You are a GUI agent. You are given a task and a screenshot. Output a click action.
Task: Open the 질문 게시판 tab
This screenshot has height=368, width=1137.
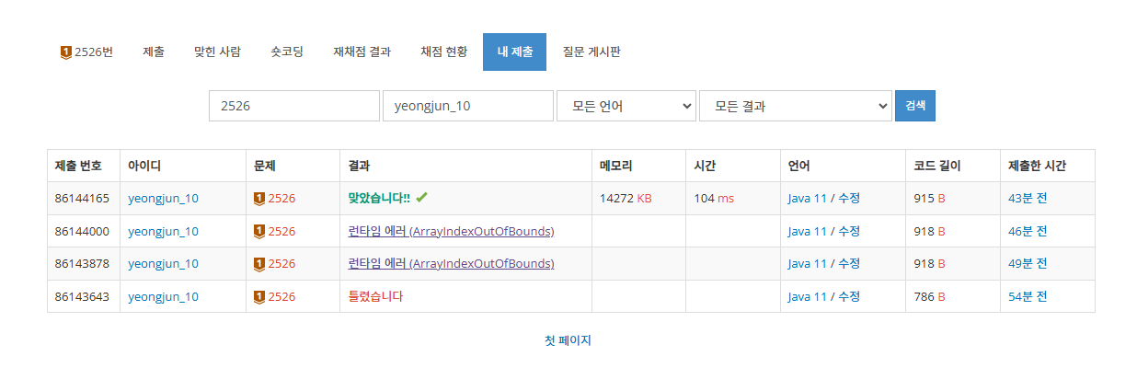tap(591, 52)
